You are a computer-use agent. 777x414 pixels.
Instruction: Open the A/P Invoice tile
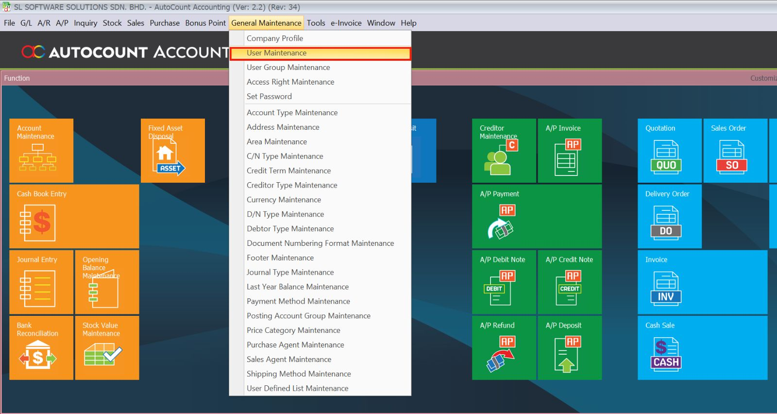point(570,151)
